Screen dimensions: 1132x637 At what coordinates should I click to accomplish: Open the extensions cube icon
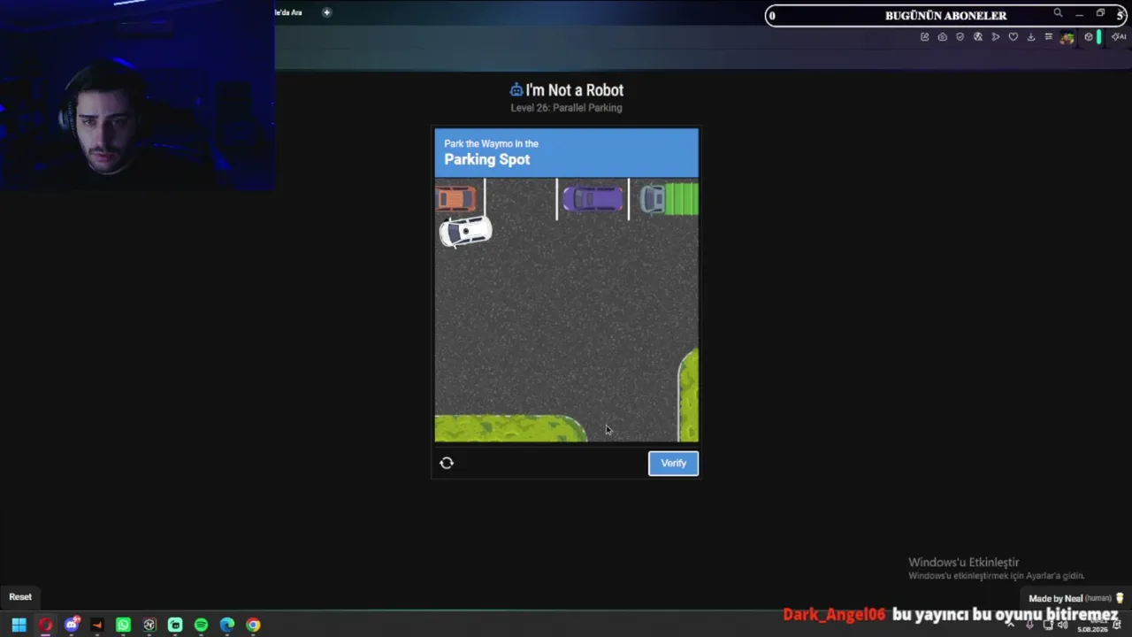[1089, 37]
